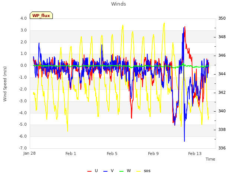
Task: Click the Winds chart title
Action: 119,4
